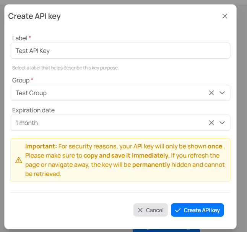
Task: Clear the selected Test Group value
Action: coord(211,93)
